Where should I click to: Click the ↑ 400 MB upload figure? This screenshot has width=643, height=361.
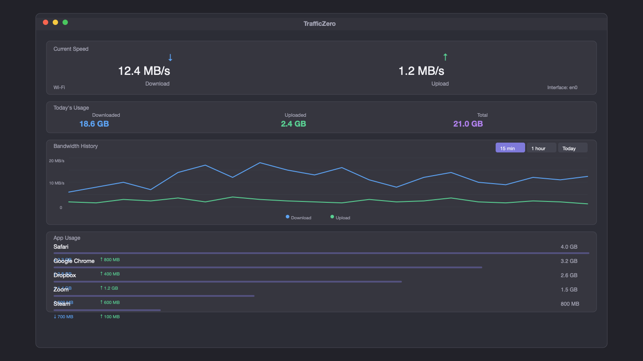click(x=110, y=274)
